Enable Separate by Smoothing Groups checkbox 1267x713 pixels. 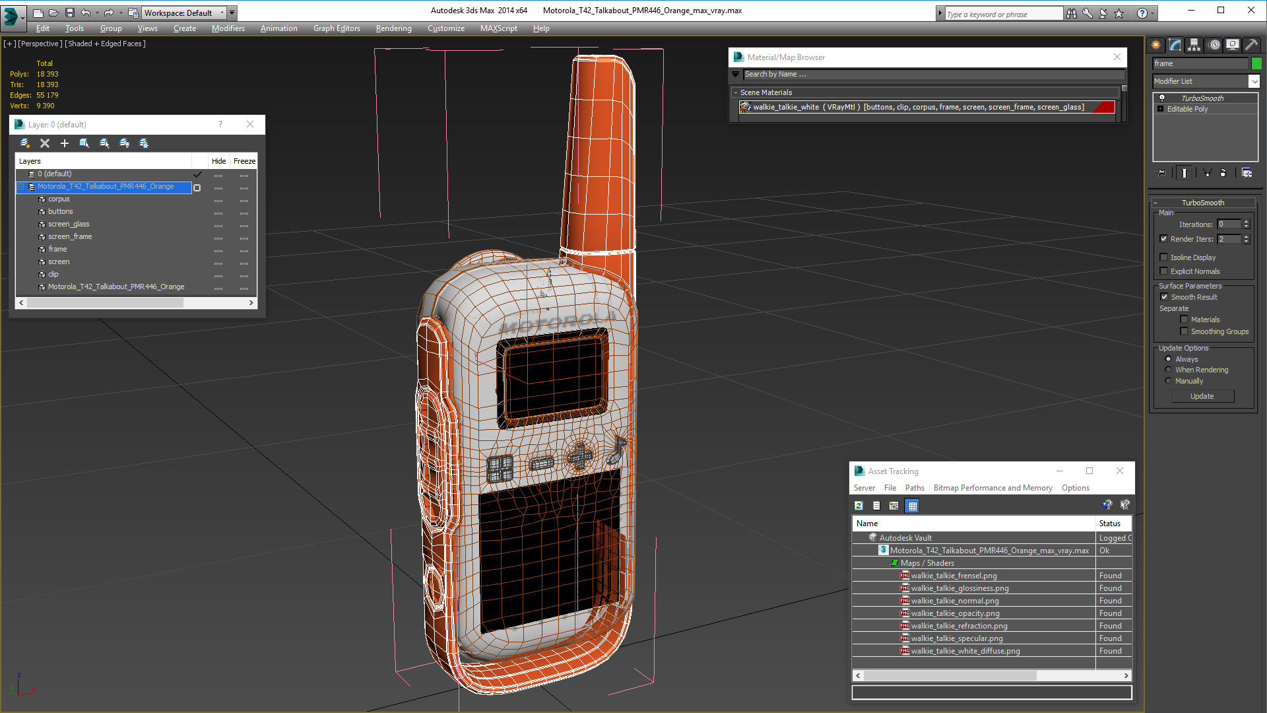tap(1184, 331)
